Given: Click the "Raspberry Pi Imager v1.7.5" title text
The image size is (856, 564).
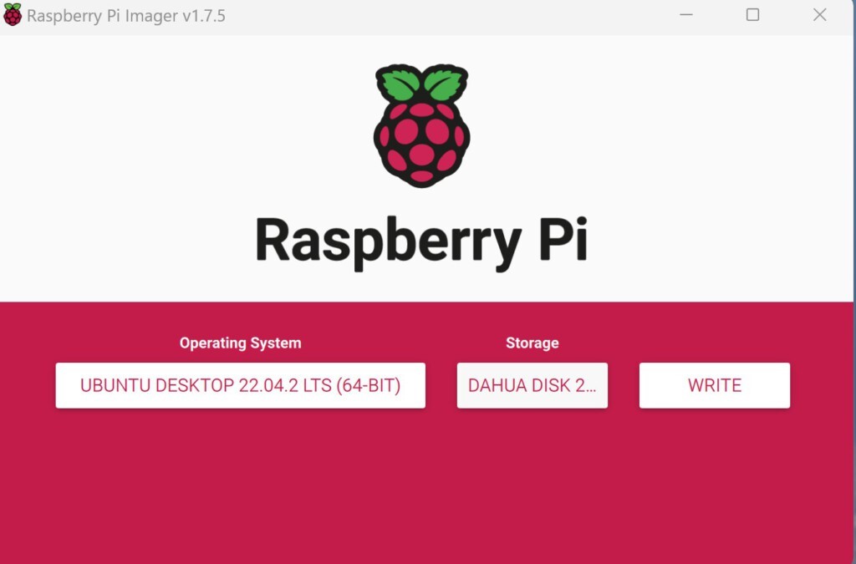Looking at the screenshot, I should click(x=126, y=16).
